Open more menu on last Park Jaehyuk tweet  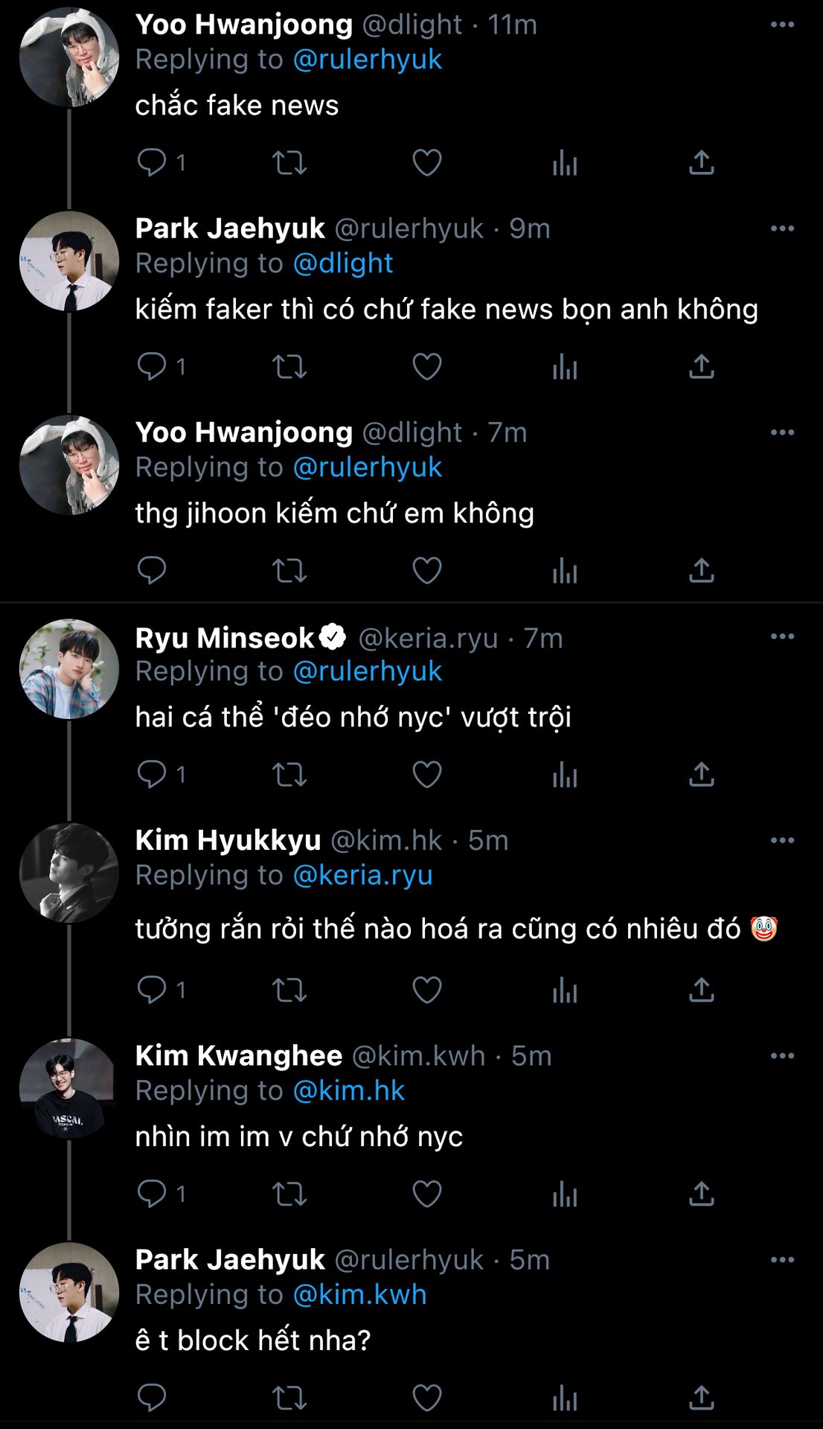782,1260
